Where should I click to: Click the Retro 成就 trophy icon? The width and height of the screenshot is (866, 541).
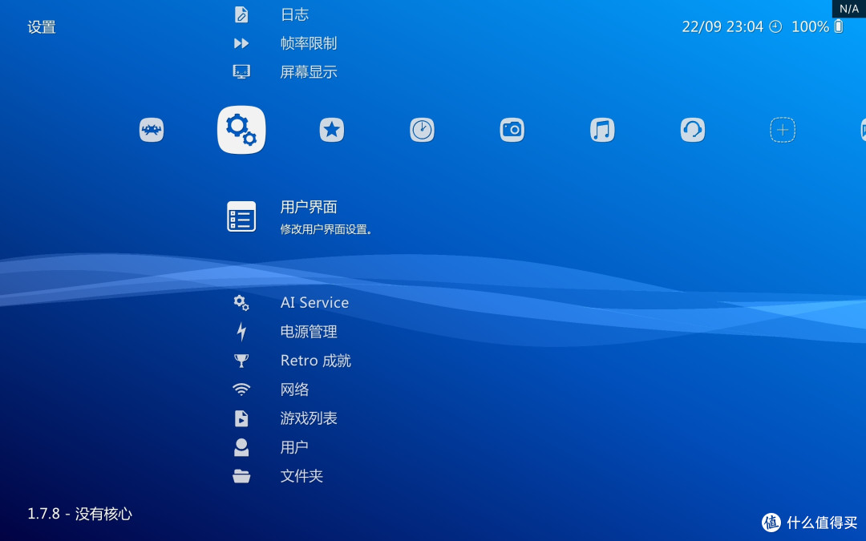click(241, 361)
